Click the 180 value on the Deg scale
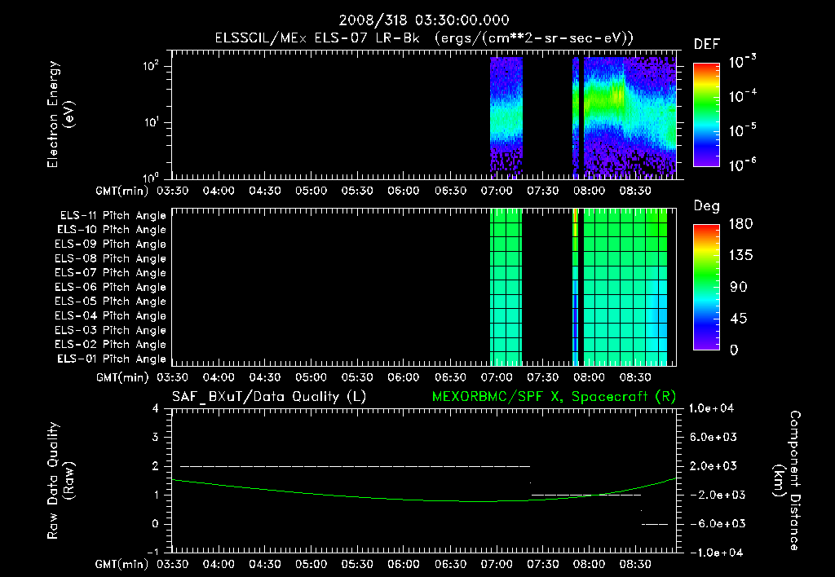 [740, 224]
